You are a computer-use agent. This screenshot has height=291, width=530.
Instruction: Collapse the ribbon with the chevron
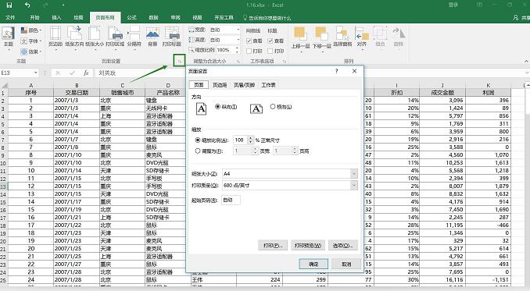click(x=526, y=62)
